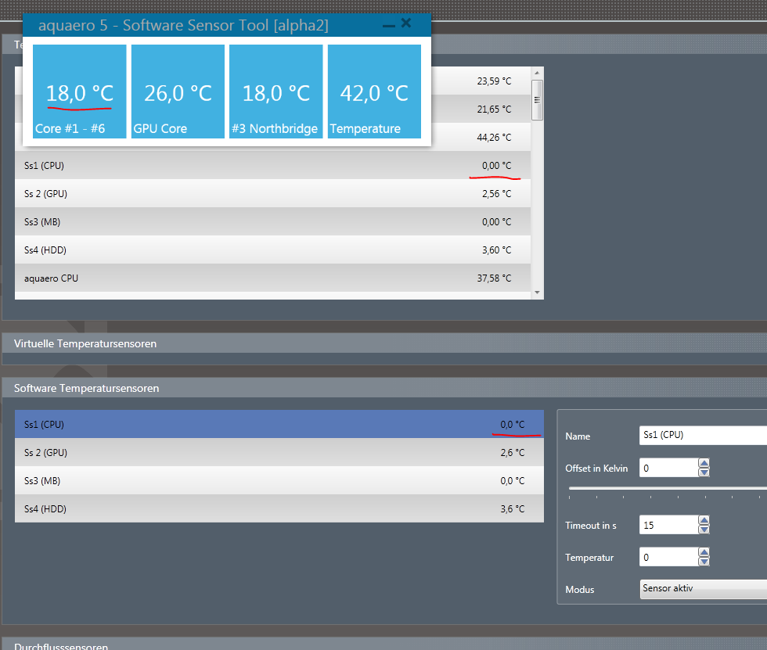Select the aquaero CPU row
The height and width of the screenshot is (650, 767).
[272, 278]
